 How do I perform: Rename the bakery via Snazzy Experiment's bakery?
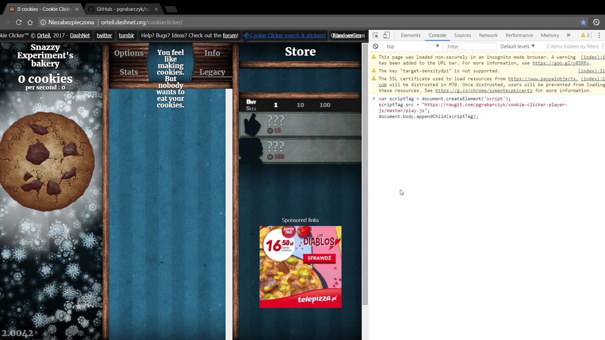(45, 55)
